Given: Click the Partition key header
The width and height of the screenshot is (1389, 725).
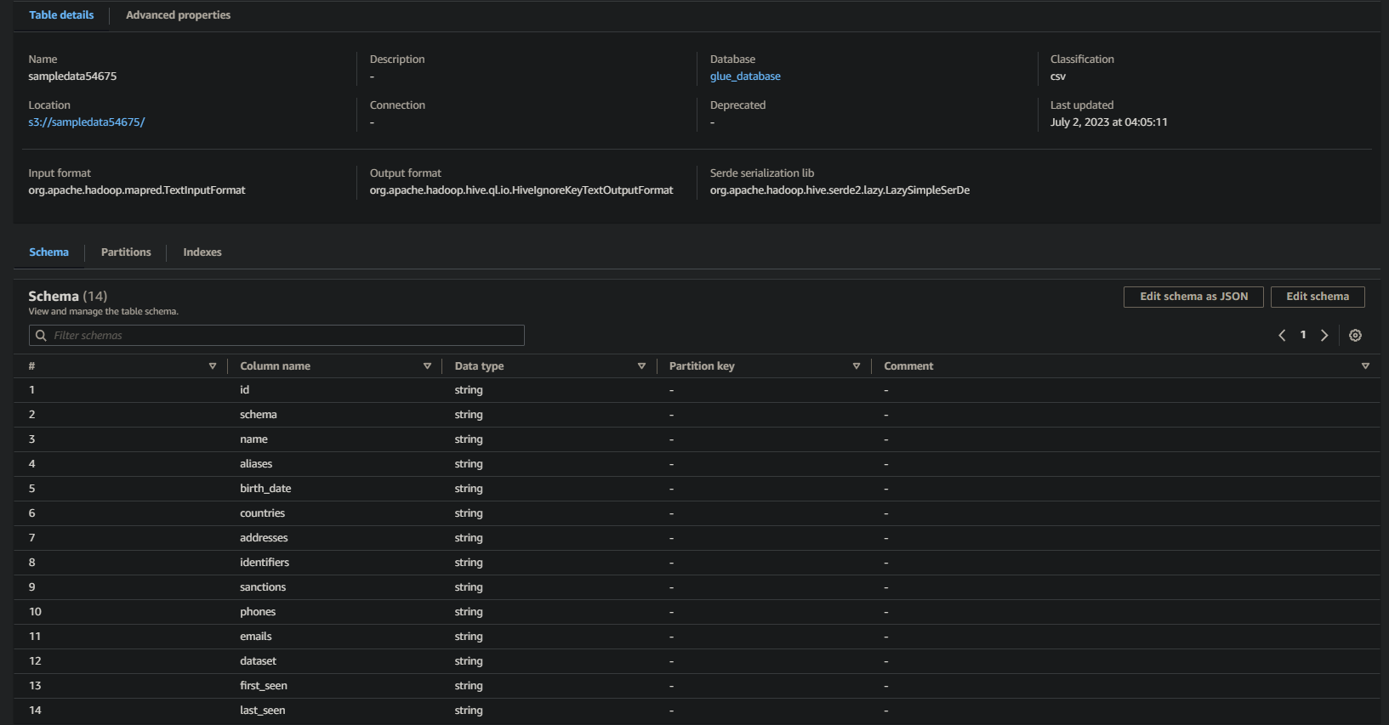Looking at the screenshot, I should (702, 366).
